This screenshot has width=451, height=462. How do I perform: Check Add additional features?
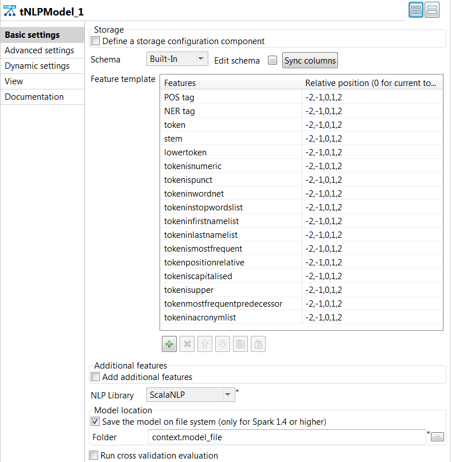tap(95, 377)
